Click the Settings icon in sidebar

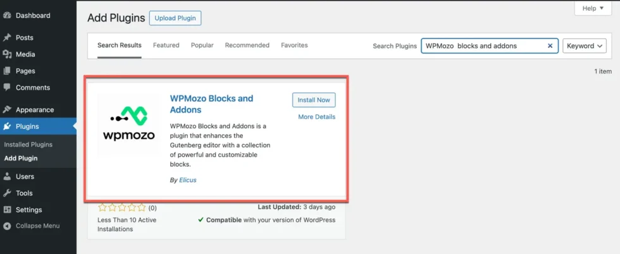pos(7,210)
